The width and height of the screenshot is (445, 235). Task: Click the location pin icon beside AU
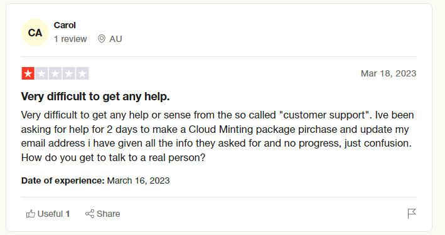pos(102,39)
